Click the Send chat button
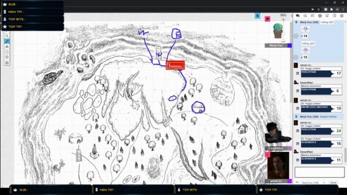This screenshot has height=195, width=347. point(333,183)
